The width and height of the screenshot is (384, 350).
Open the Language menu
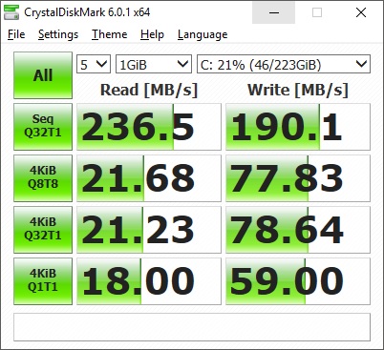tap(203, 34)
